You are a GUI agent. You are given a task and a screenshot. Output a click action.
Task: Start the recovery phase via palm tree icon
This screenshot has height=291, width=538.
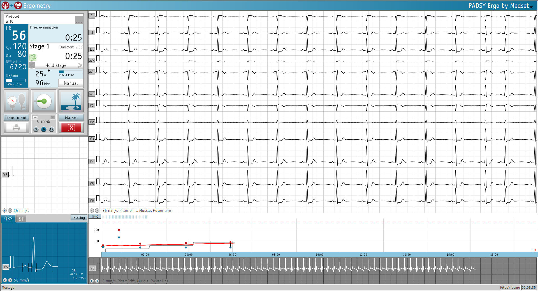[71, 101]
